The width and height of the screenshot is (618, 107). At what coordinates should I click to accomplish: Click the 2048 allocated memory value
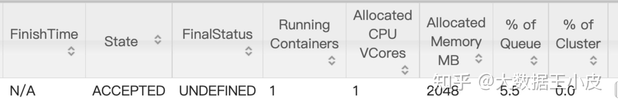[443, 91]
